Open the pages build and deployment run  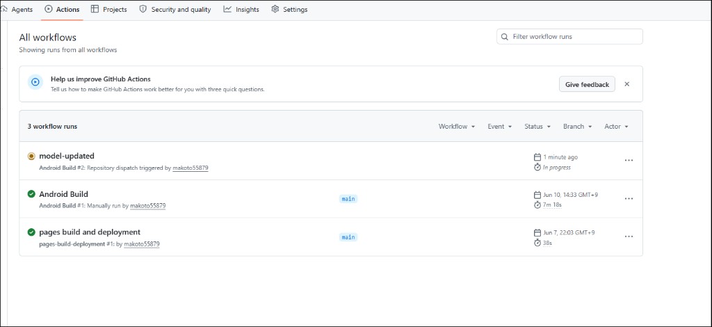(x=90, y=232)
